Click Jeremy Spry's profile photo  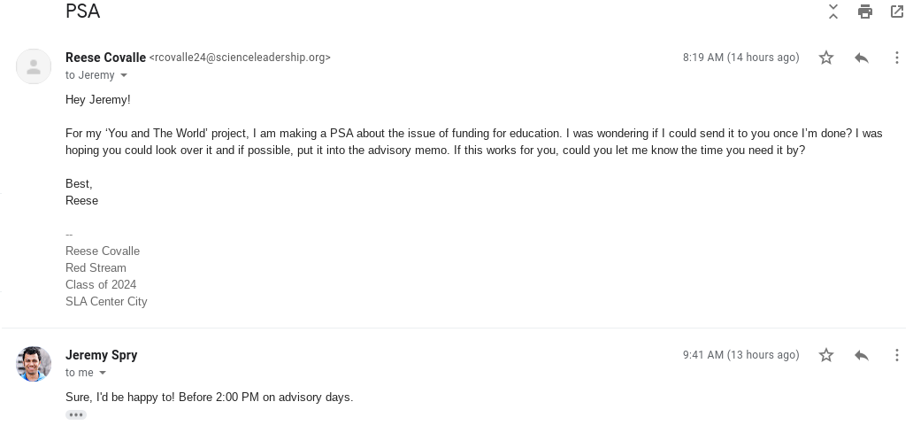(x=34, y=364)
